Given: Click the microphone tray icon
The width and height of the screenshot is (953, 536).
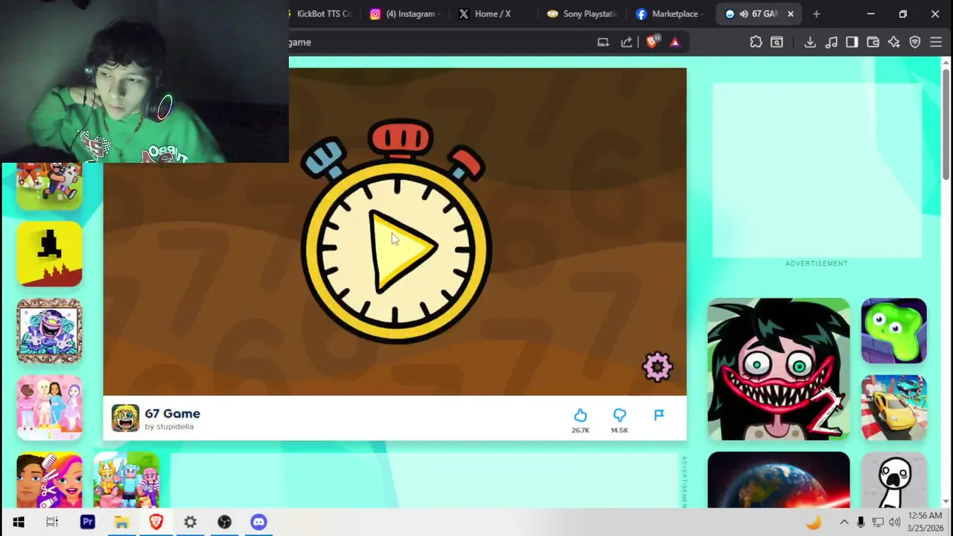Looking at the screenshot, I should [x=861, y=523].
